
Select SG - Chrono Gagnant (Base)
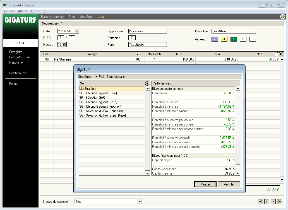pyautogui.click(x=112, y=102)
